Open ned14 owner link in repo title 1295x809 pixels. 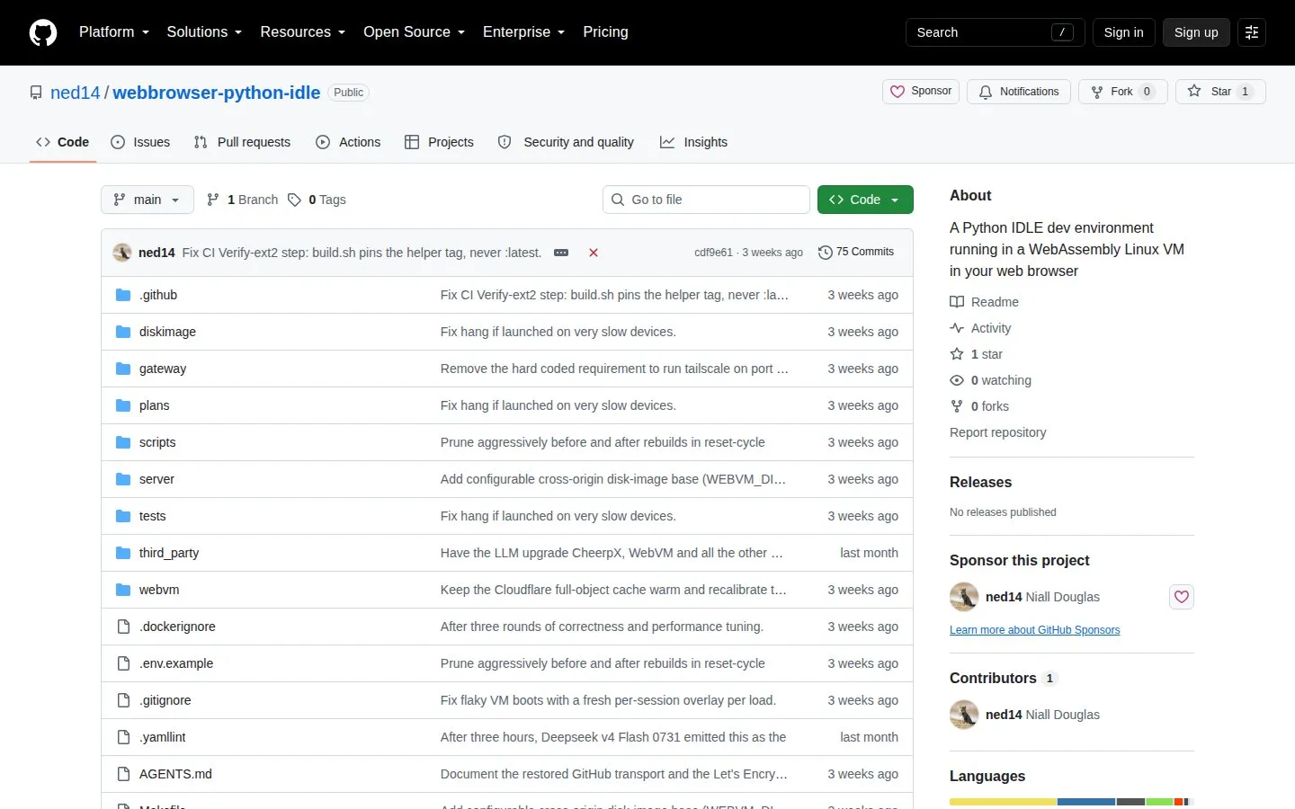[76, 93]
